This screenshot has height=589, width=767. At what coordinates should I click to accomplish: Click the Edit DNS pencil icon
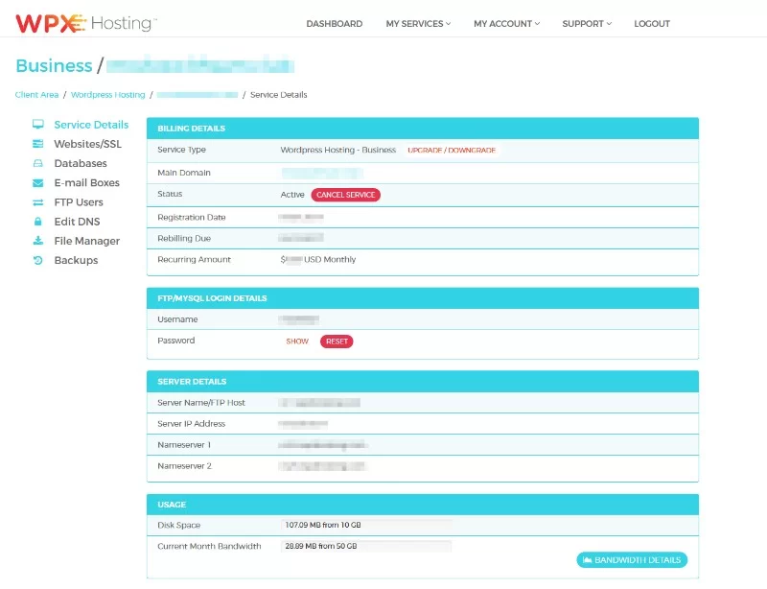coord(38,222)
